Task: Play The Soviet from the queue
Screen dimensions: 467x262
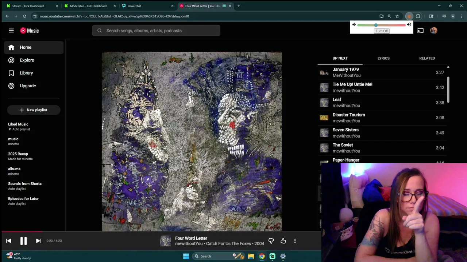Action: [x=382, y=148]
